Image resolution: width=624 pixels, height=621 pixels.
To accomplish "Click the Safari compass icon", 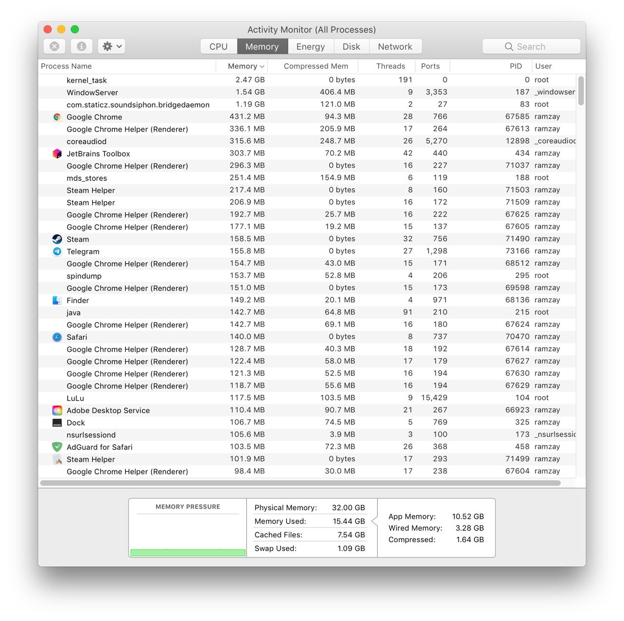I will click(57, 337).
